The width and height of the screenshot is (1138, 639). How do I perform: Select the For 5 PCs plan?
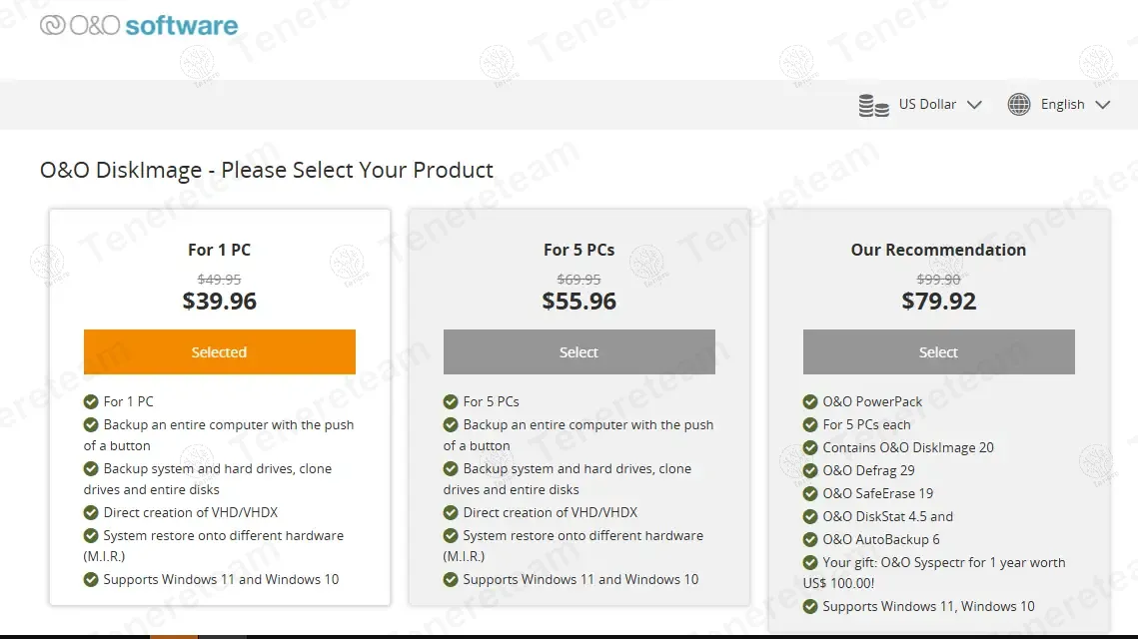[578, 352]
